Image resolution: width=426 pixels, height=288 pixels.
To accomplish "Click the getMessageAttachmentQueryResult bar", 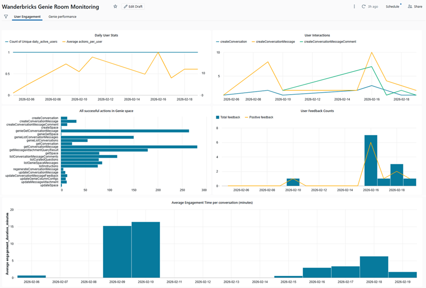I will tap(104, 150).
